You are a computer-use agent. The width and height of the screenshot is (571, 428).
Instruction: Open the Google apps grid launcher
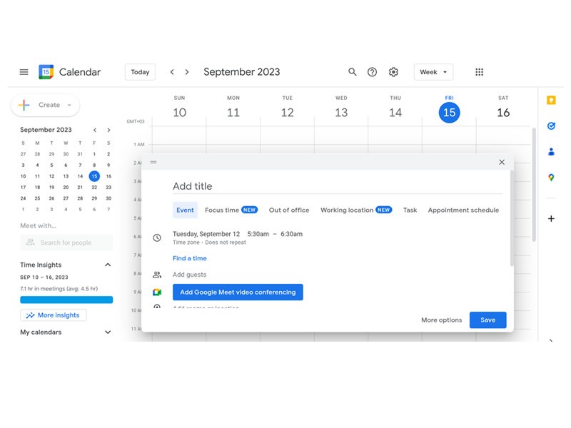pyautogui.click(x=479, y=71)
